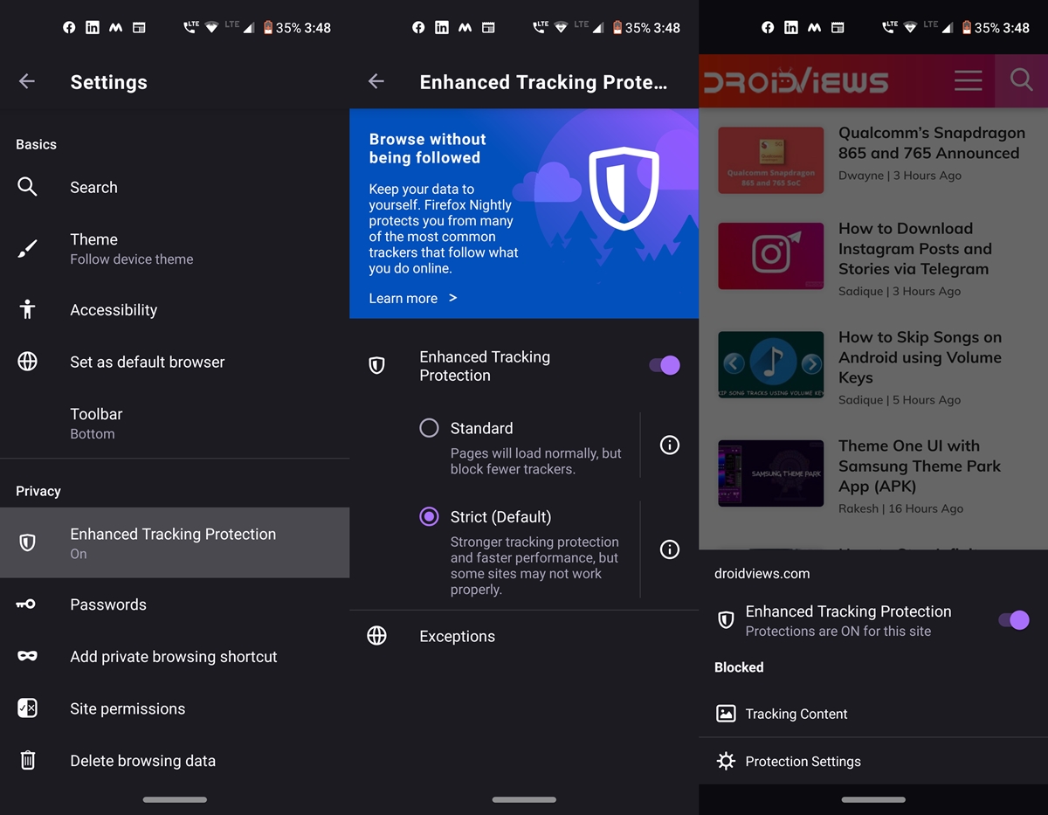The height and width of the screenshot is (815, 1048).
Task: Click 'Rakesh | 16 Hours Ago' byline
Action: point(900,508)
